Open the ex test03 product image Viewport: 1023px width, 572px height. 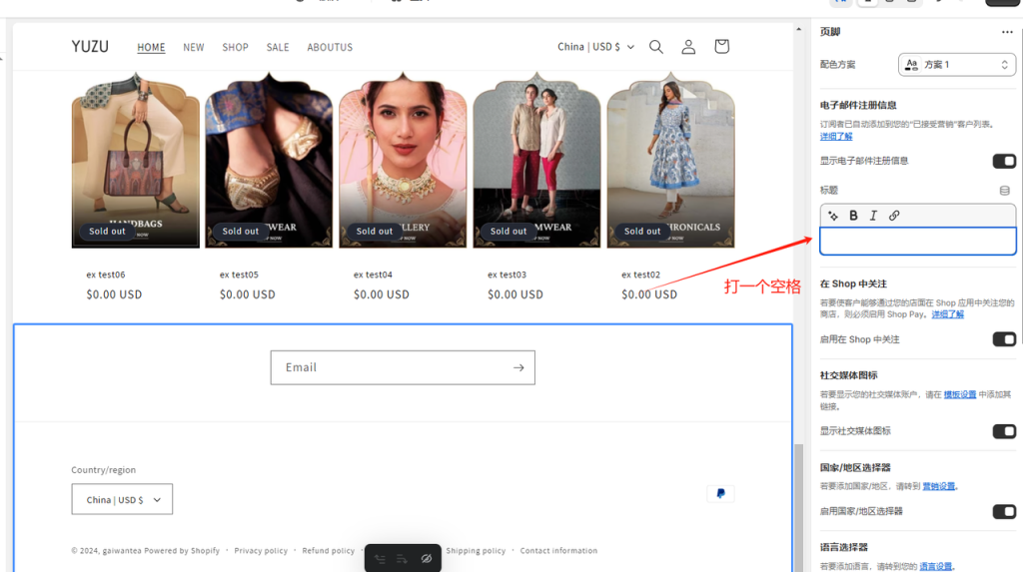point(536,160)
